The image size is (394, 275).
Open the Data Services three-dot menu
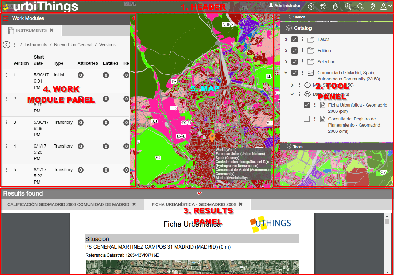(300, 94)
